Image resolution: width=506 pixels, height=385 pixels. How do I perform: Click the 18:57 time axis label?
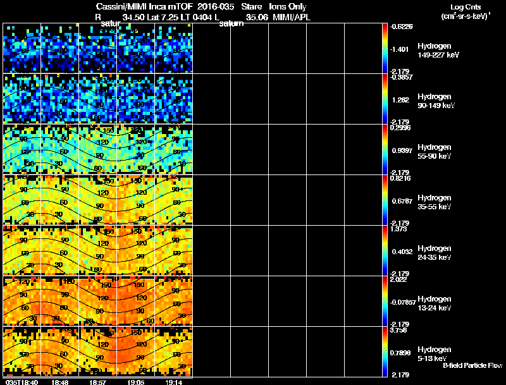pyautogui.click(x=98, y=382)
